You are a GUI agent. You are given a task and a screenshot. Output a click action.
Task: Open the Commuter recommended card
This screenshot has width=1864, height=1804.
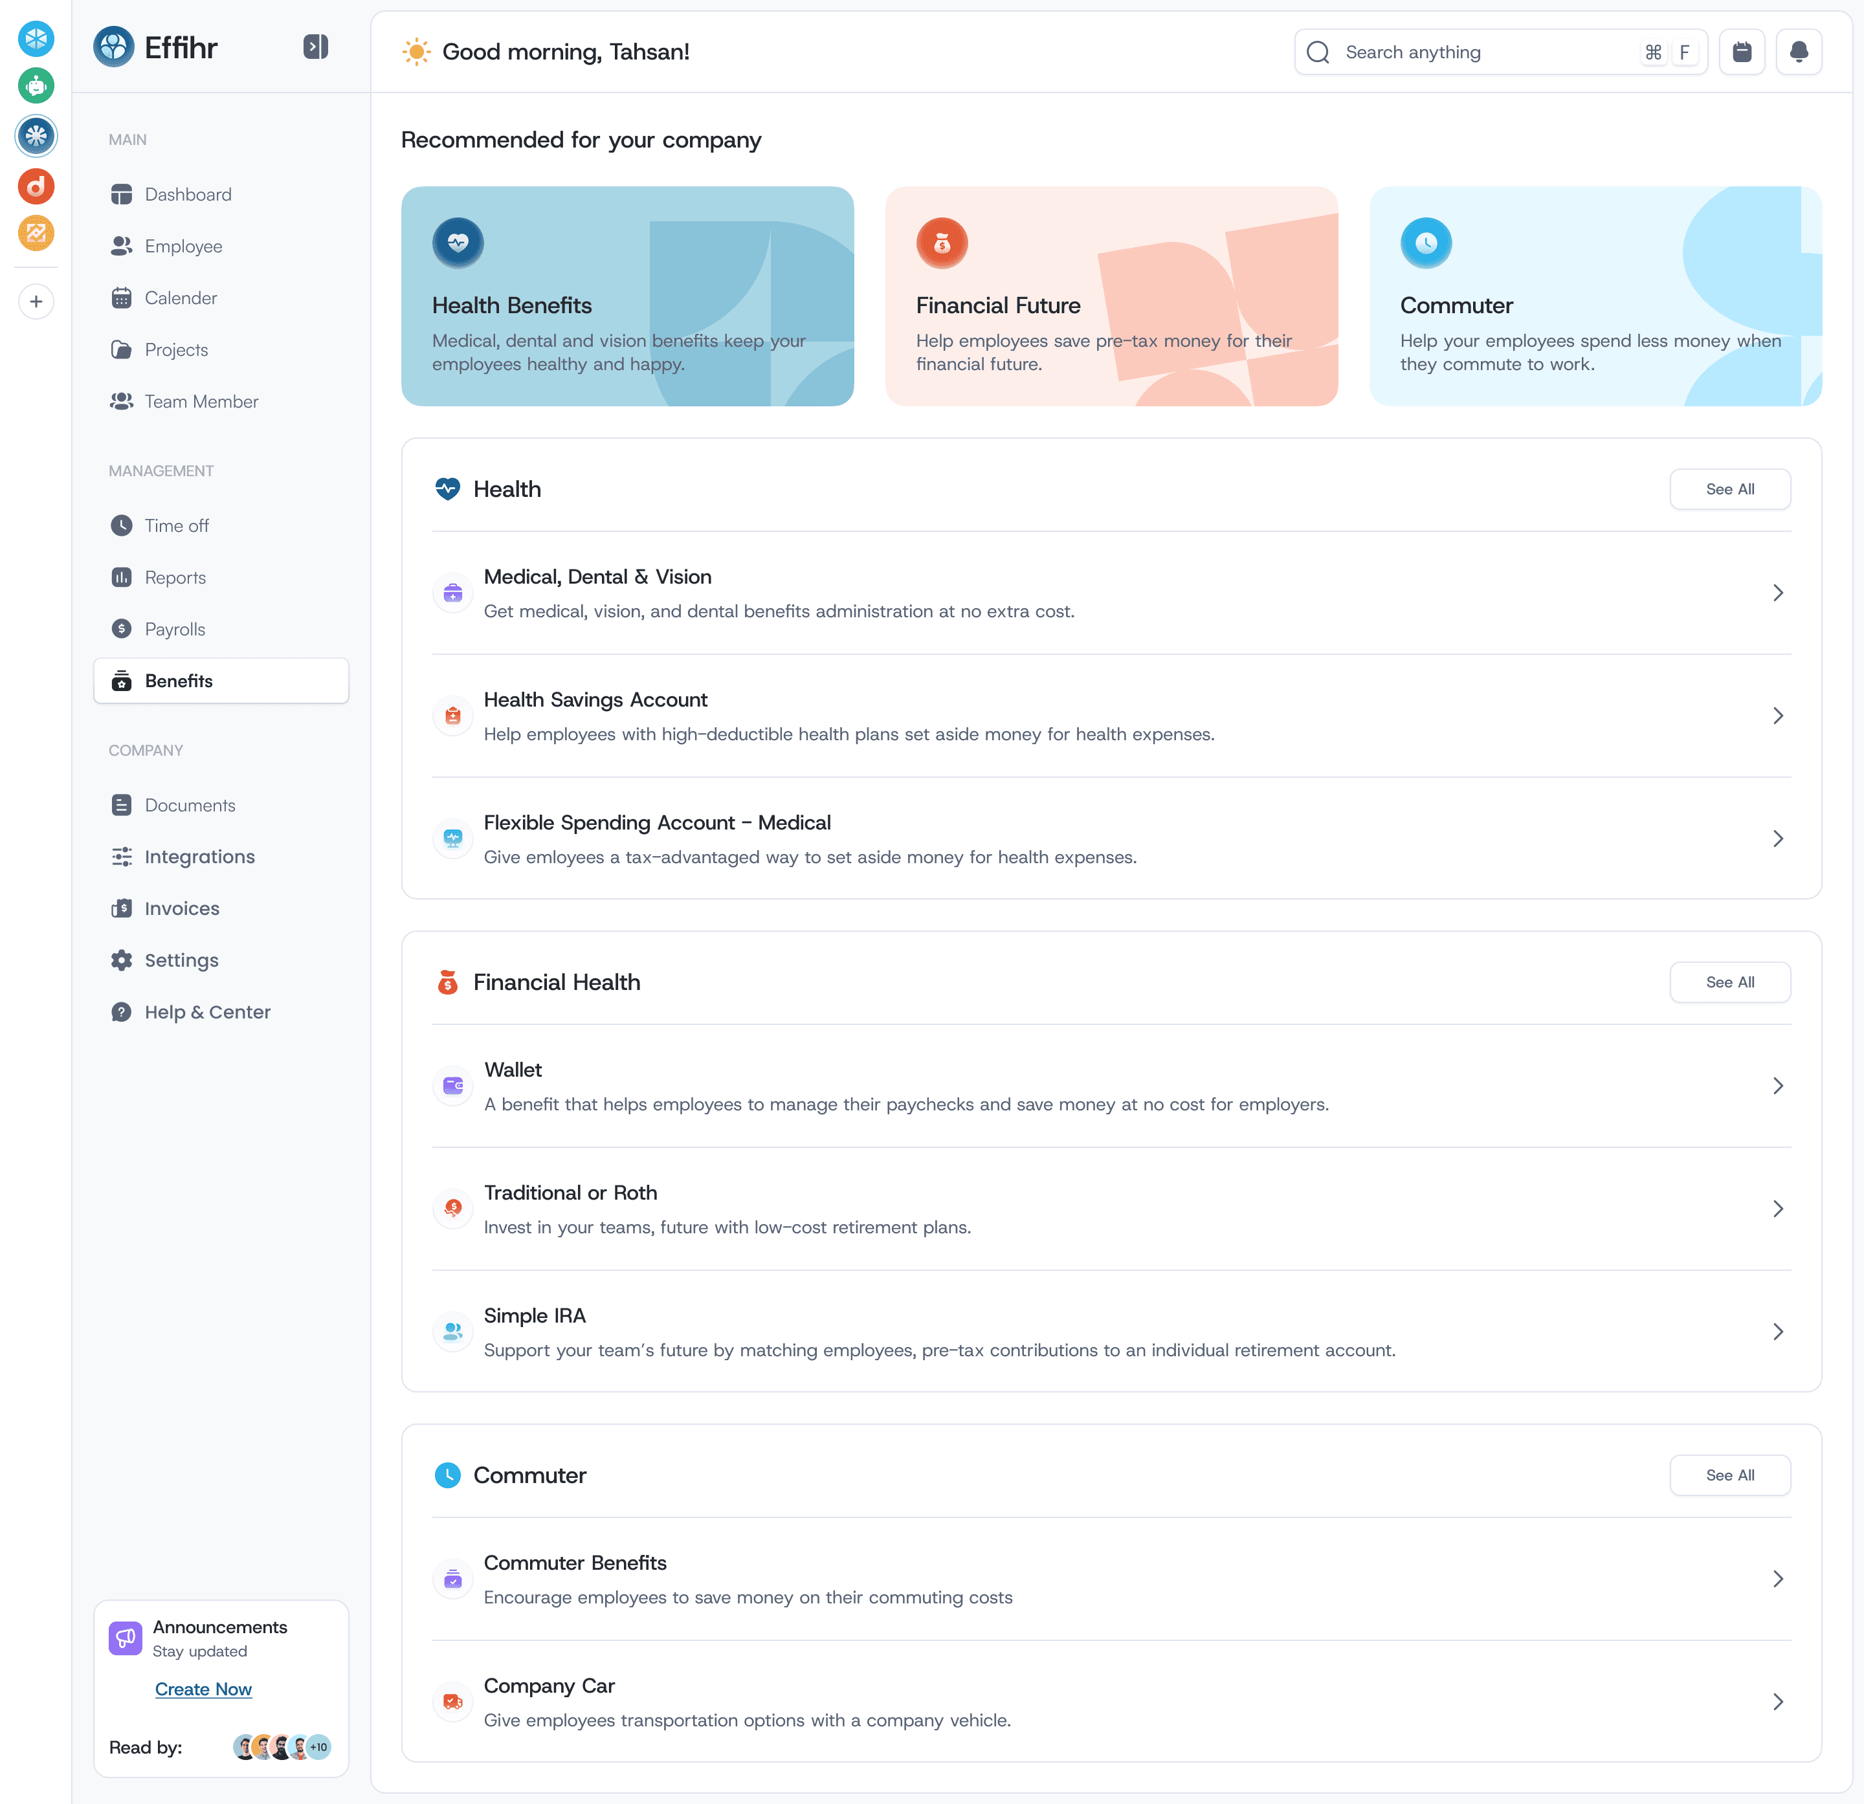click(x=1596, y=297)
